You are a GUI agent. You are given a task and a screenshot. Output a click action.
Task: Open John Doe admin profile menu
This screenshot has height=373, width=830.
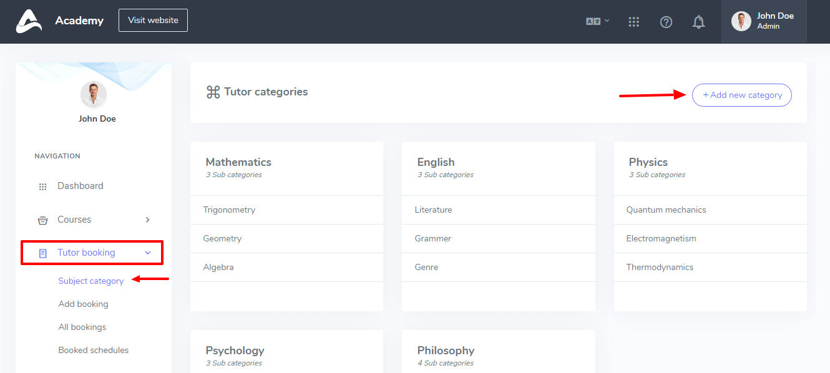point(763,21)
